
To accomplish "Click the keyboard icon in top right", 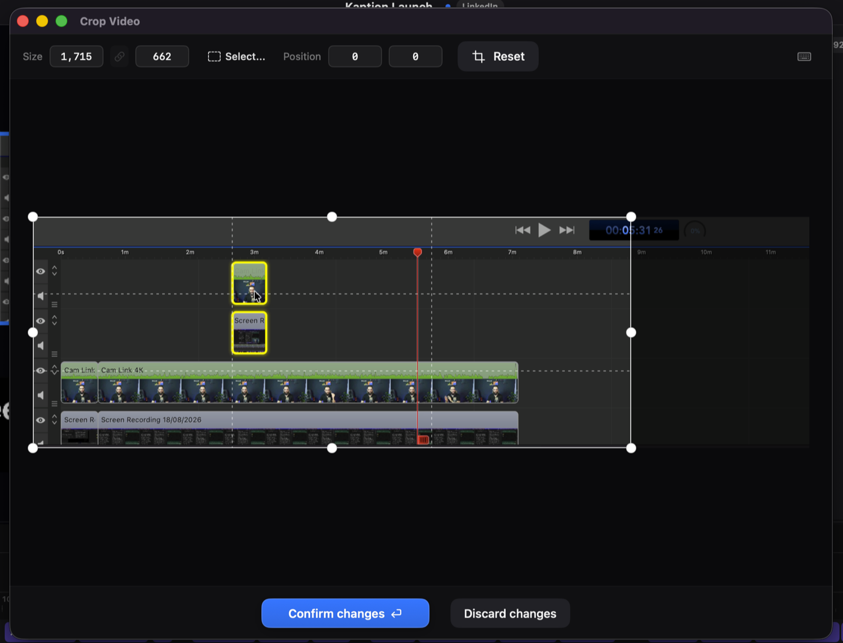I will 804,57.
